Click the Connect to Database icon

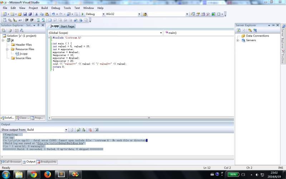coord(250,30)
